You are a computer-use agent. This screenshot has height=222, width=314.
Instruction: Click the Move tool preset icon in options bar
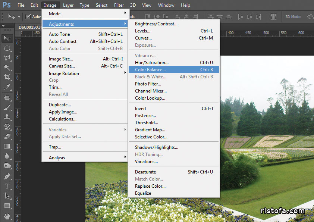12,16
